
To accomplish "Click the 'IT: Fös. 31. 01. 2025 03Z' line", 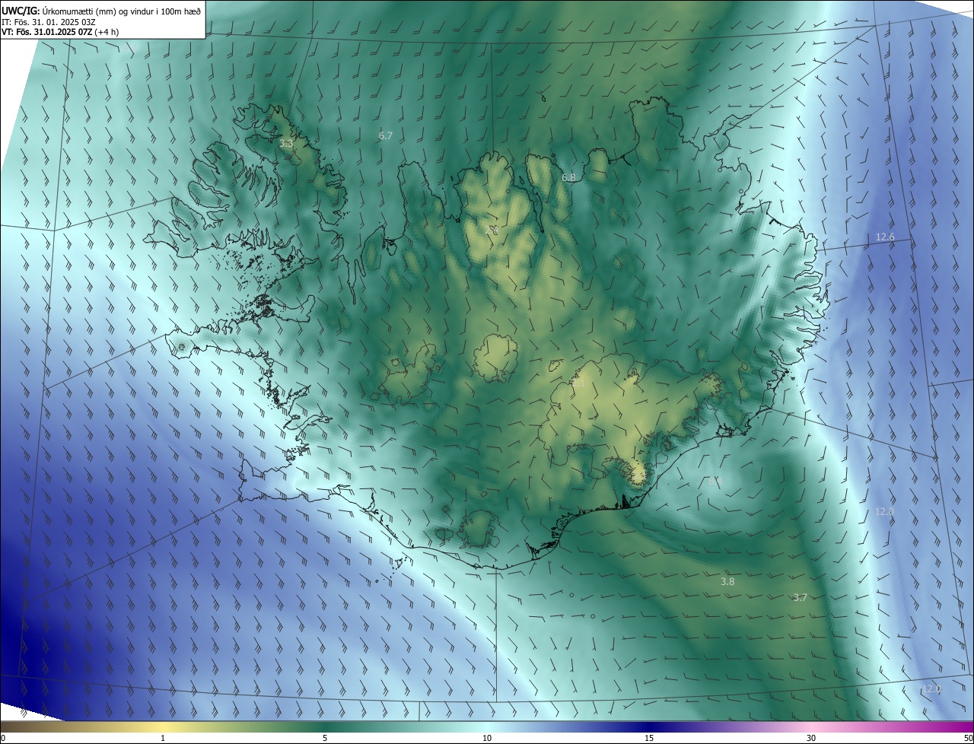I will click(x=47, y=21).
